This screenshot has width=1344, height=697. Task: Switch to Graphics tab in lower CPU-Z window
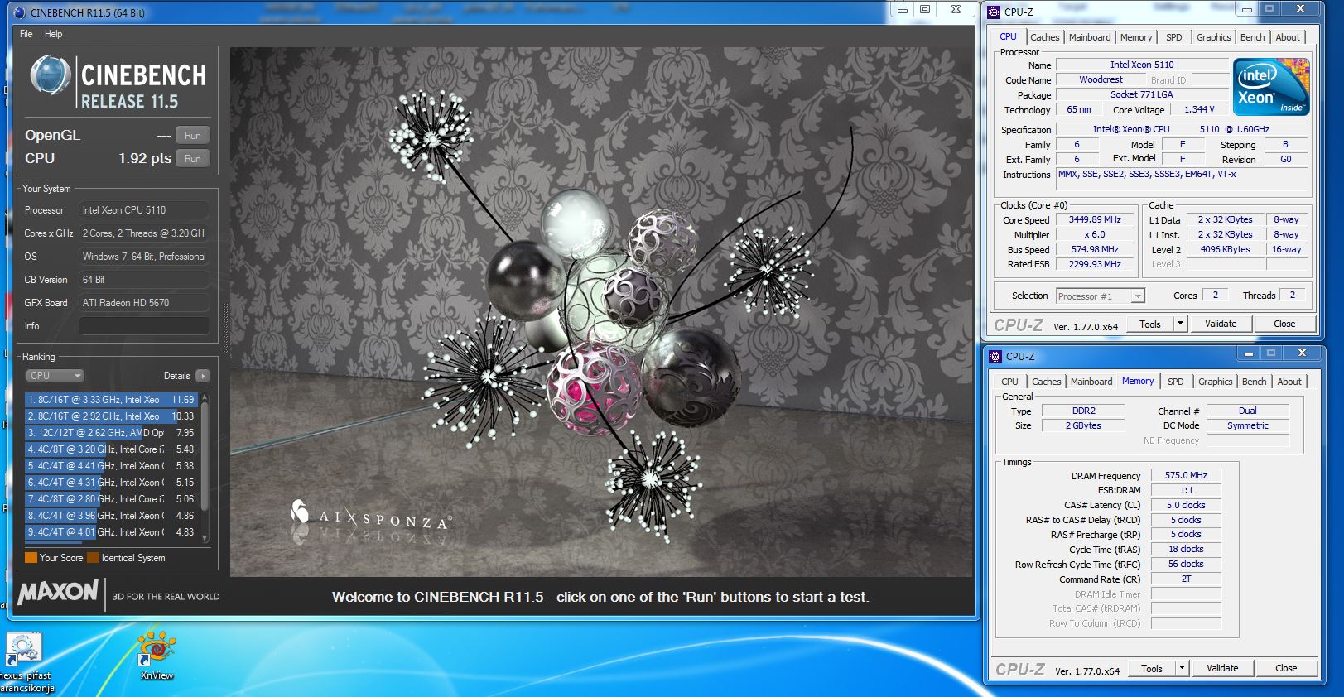1216,382
